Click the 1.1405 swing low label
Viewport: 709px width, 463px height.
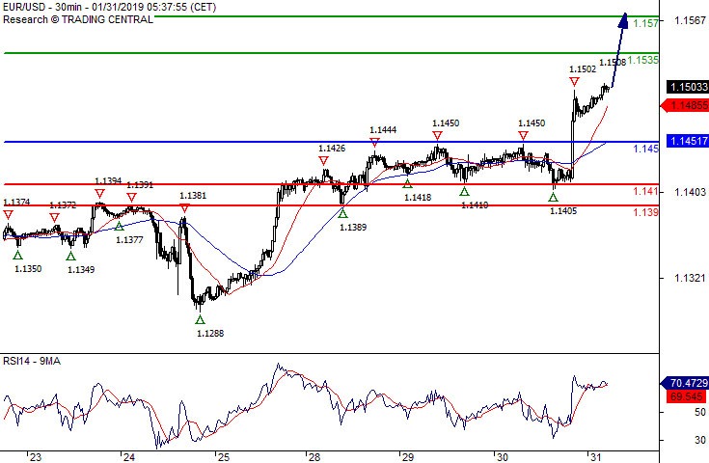pos(563,210)
